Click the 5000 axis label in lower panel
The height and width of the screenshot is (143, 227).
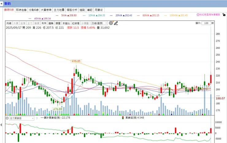218,128
